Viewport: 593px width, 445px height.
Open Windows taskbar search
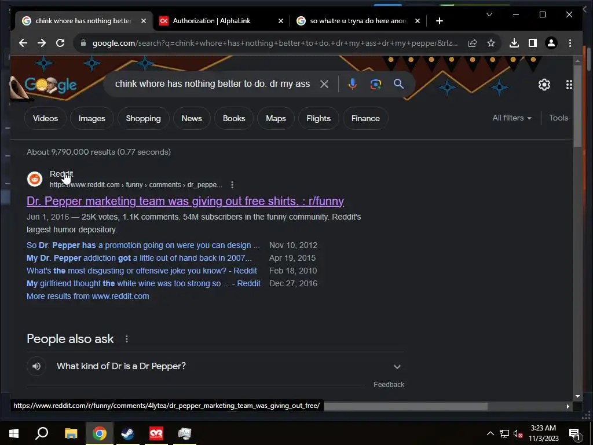tap(42, 433)
